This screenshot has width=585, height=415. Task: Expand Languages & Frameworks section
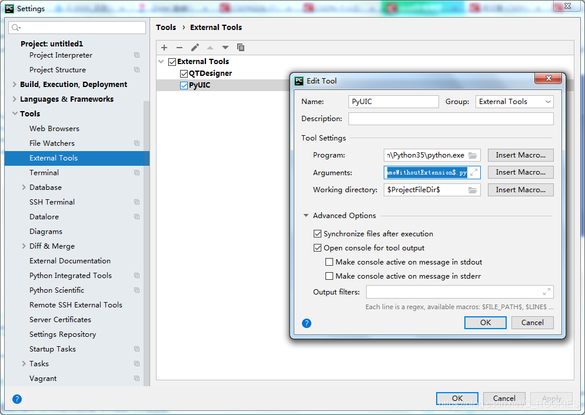click(x=14, y=99)
